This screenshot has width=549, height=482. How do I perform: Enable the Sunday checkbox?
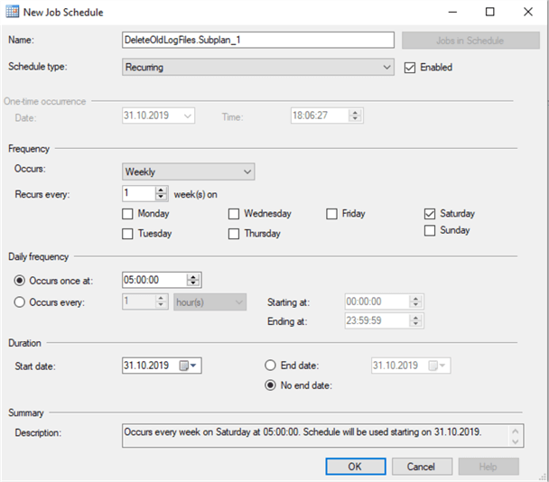(x=429, y=230)
